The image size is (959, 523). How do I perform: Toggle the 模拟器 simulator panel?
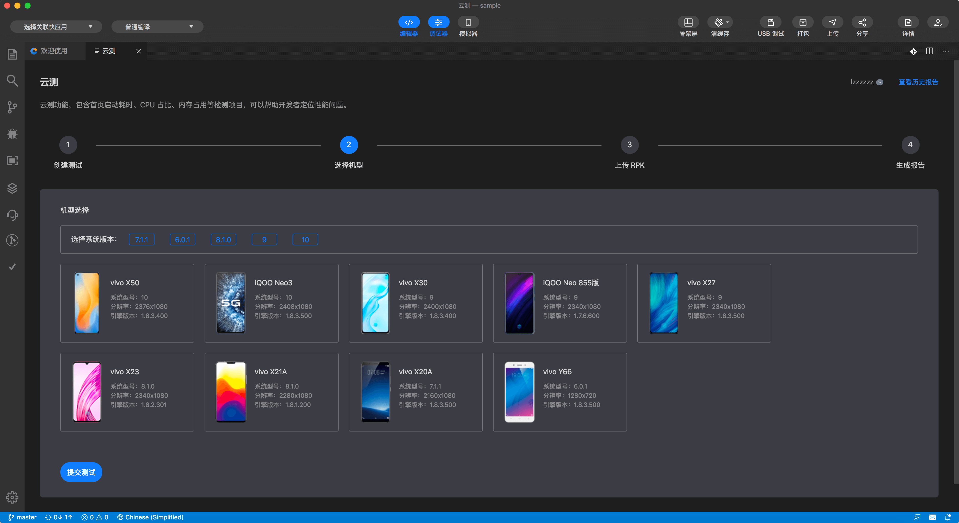[468, 23]
